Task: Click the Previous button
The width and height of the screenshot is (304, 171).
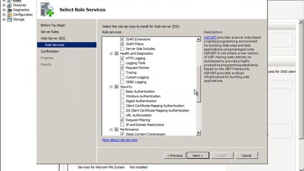Action: (175, 155)
